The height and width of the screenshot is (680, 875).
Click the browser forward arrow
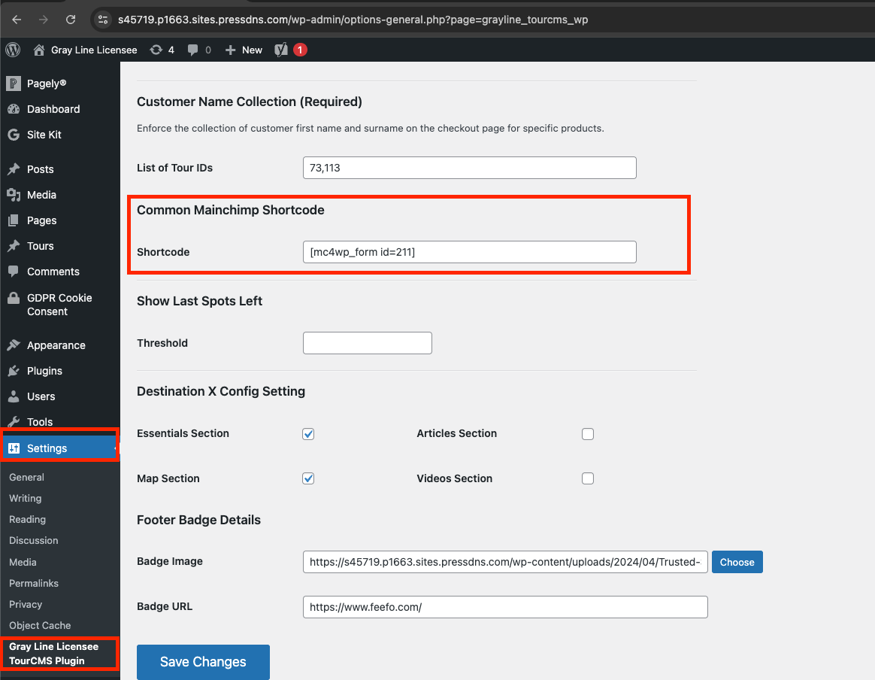(44, 20)
